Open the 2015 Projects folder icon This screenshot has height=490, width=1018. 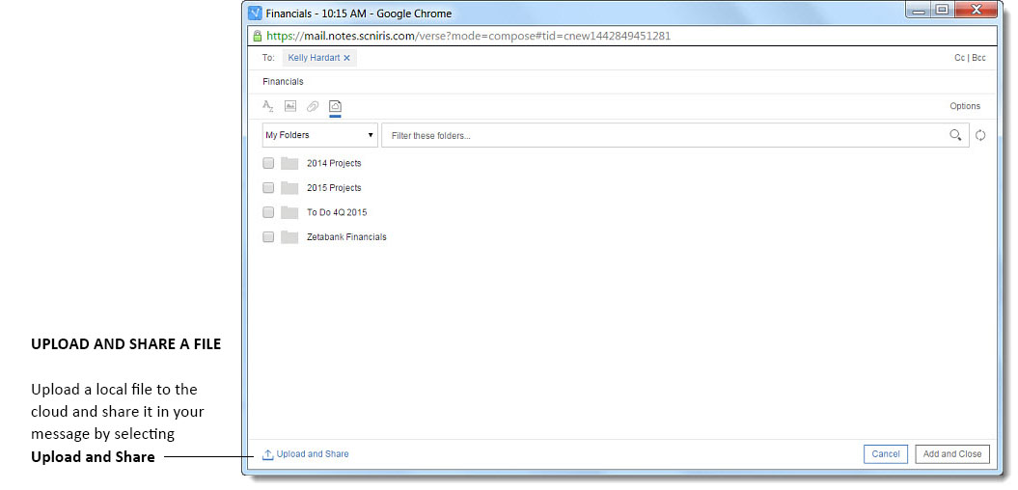click(289, 188)
